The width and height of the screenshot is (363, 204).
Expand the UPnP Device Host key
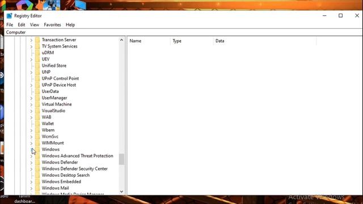pyautogui.click(x=31, y=85)
